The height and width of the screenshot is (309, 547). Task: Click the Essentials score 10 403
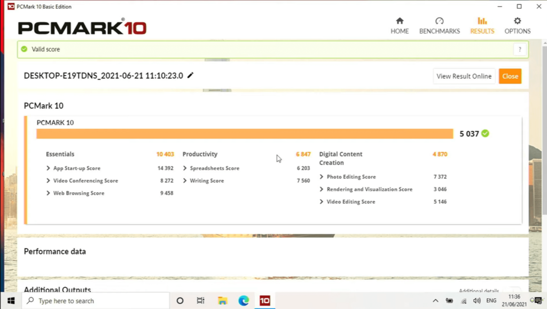click(165, 154)
